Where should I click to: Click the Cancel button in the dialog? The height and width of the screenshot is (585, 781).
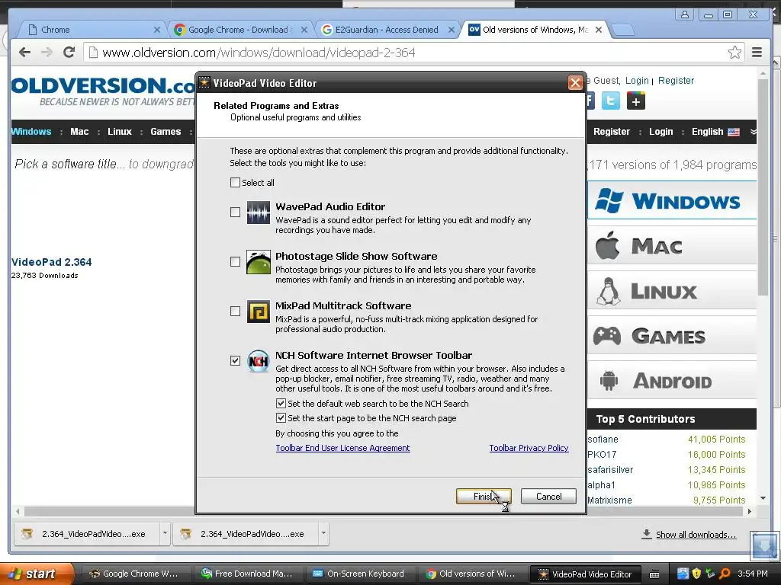[x=549, y=497]
